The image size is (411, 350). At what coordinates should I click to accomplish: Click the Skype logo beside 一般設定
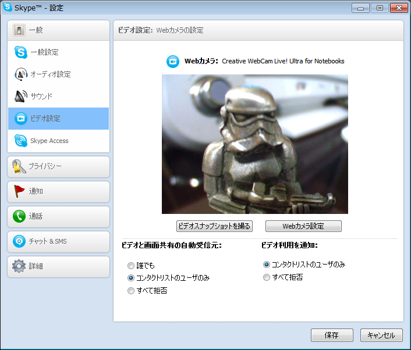click(x=21, y=52)
